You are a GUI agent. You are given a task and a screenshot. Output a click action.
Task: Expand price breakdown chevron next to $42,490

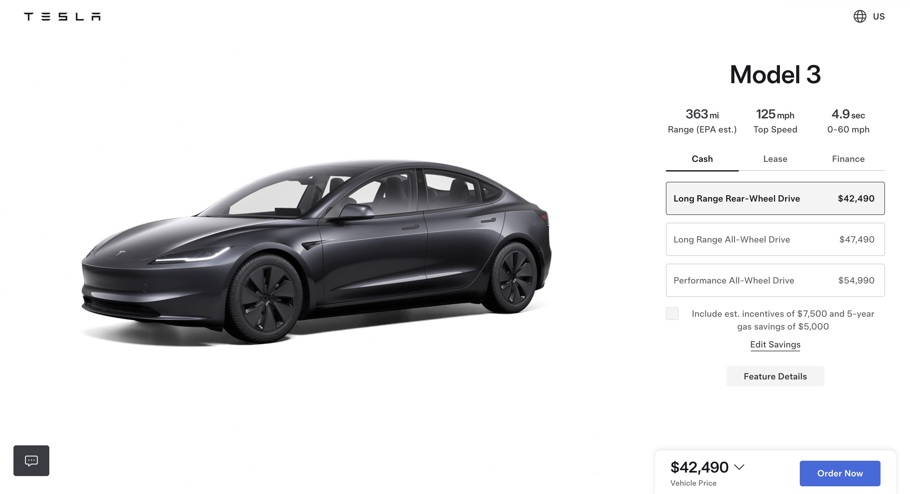pyautogui.click(x=739, y=467)
